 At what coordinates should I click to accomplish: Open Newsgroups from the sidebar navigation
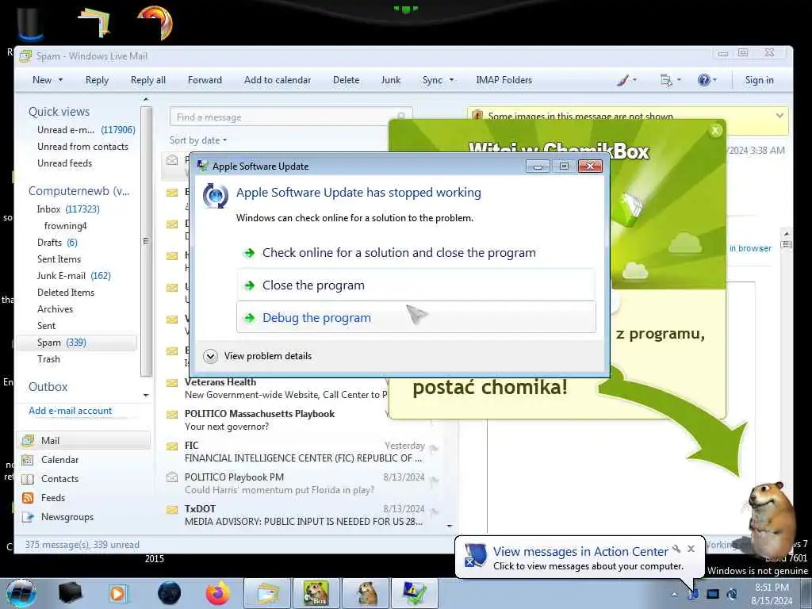[67, 517]
